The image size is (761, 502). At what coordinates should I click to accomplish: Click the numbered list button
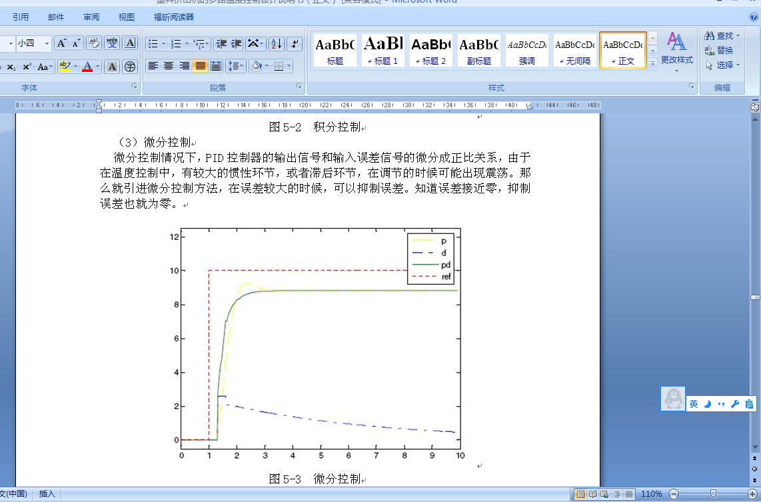coord(176,44)
